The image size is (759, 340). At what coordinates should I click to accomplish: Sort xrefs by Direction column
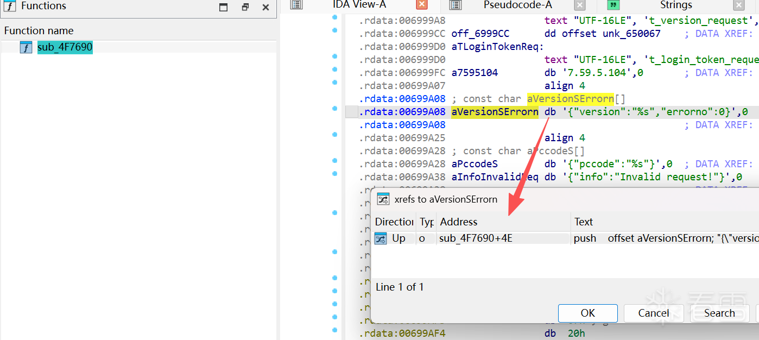394,222
